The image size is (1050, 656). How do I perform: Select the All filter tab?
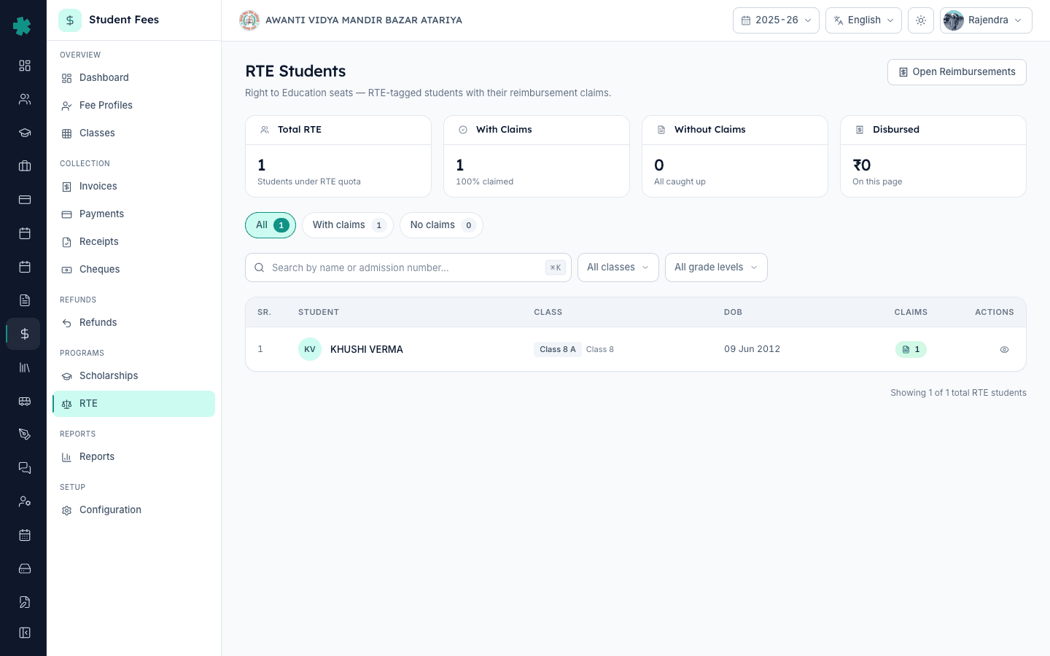coord(271,225)
